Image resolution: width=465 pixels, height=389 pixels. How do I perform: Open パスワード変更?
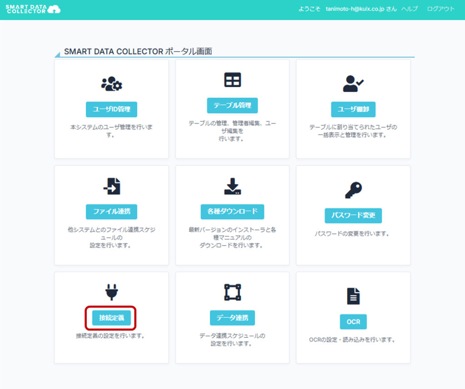tap(353, 216)
